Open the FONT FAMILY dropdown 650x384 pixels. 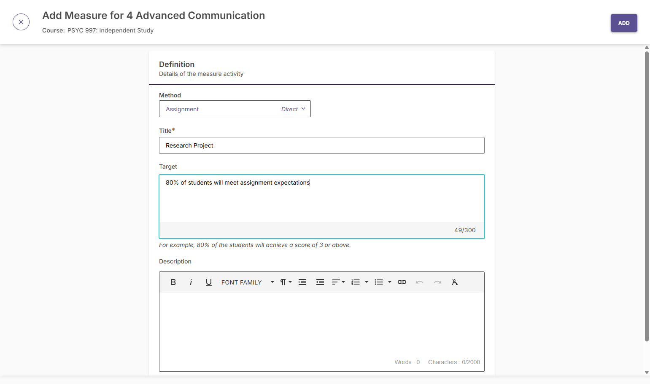click(248, 282)
